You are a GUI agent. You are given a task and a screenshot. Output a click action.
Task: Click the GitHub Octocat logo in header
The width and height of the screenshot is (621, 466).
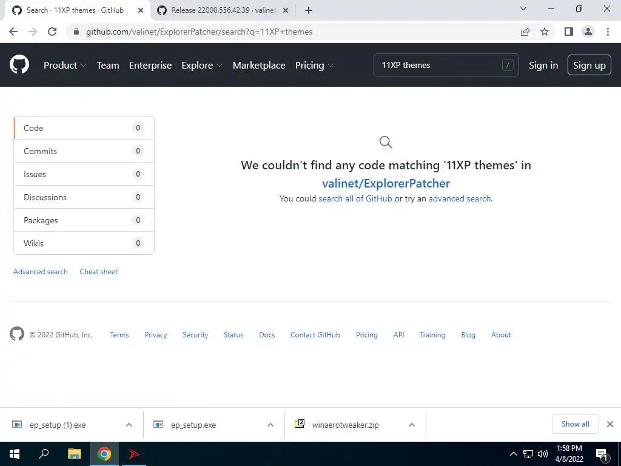19,64
